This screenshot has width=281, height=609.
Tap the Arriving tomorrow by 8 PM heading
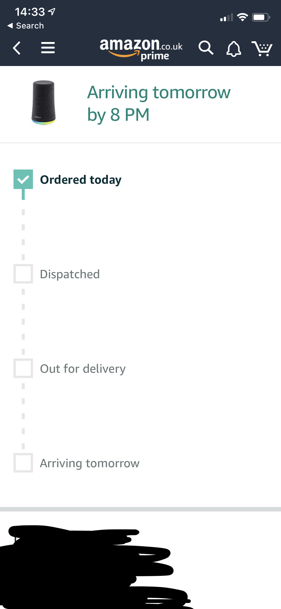159,103
